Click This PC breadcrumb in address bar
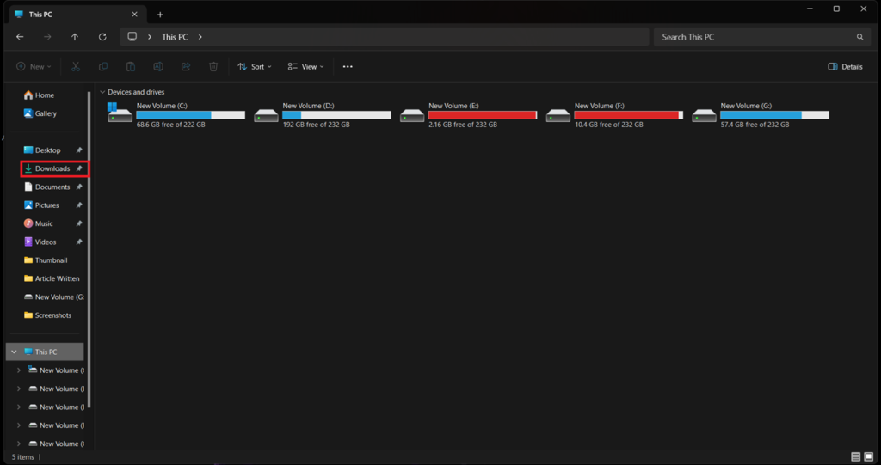This screenshot has width=881, height=465. [x=175, y=37]
